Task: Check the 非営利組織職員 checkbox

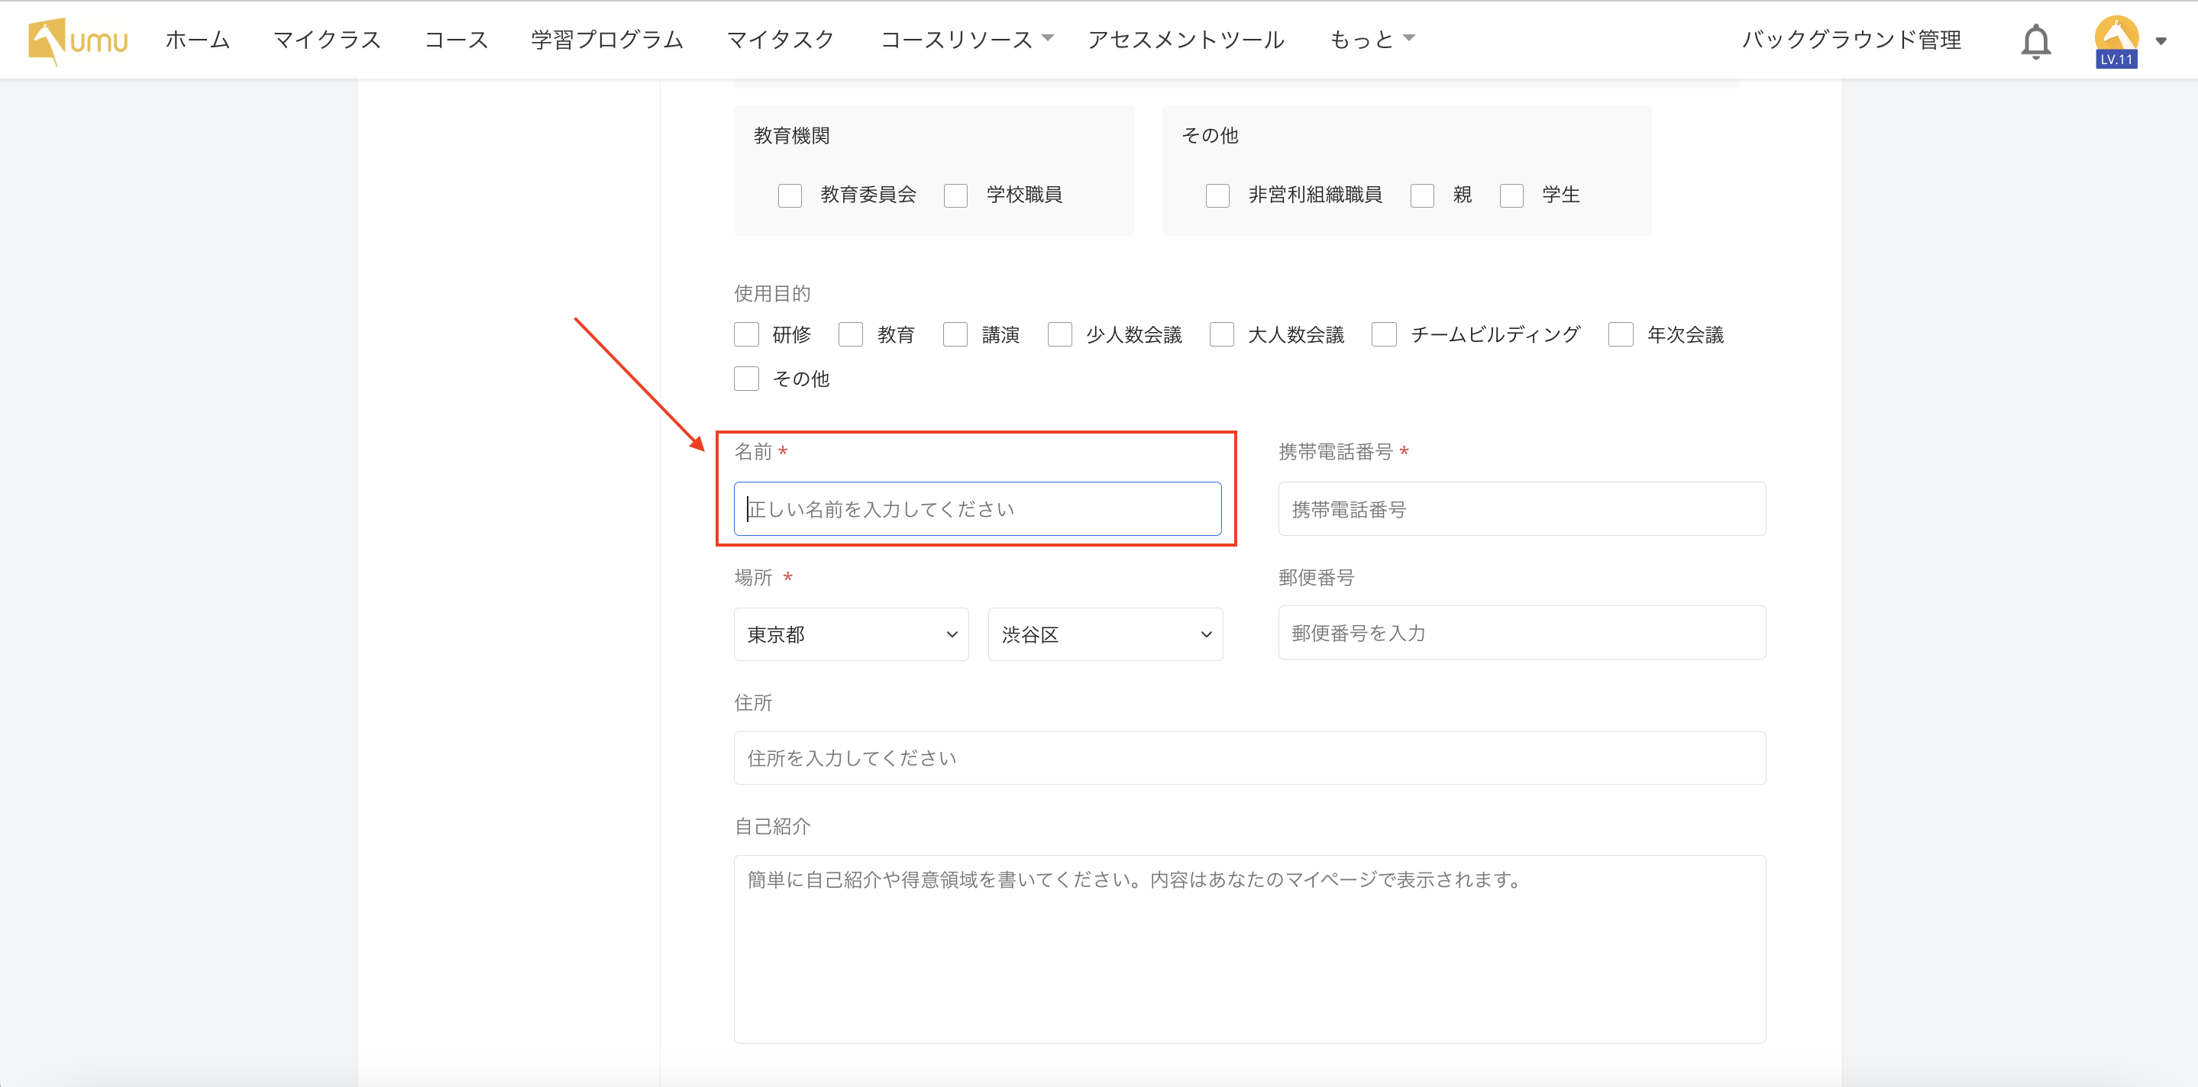Action: [x=1217, y=195]
